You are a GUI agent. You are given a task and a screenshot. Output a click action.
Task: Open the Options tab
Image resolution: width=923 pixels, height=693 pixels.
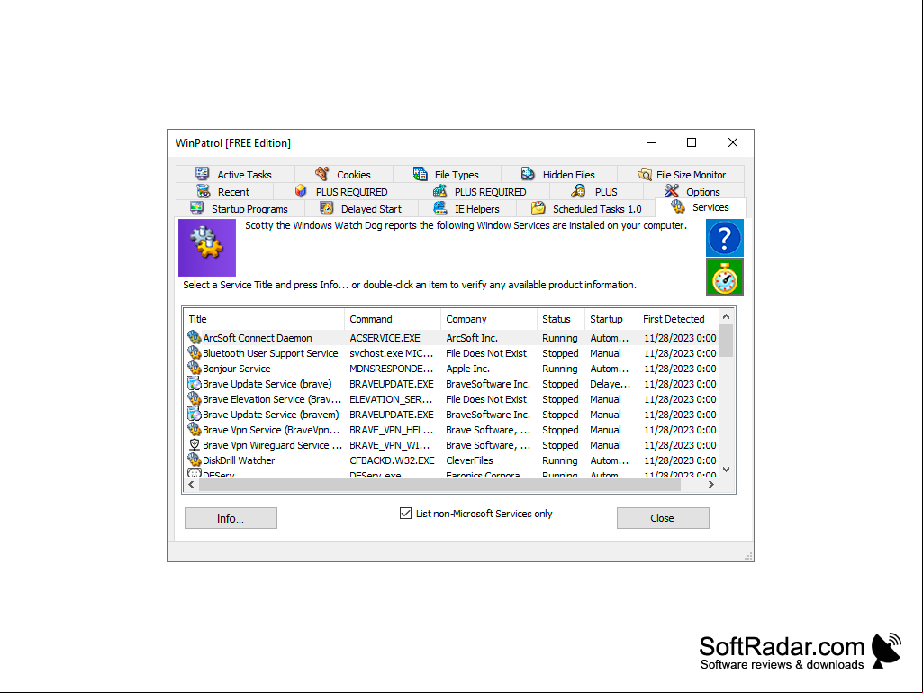[x=694, y=192]
